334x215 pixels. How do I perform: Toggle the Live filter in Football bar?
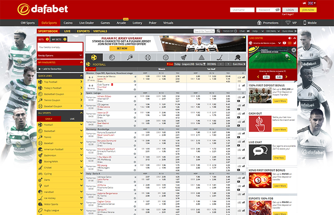(x=170, y=64)
